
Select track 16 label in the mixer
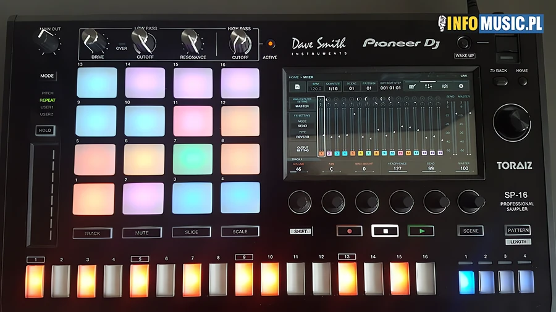tap(440, 153)
